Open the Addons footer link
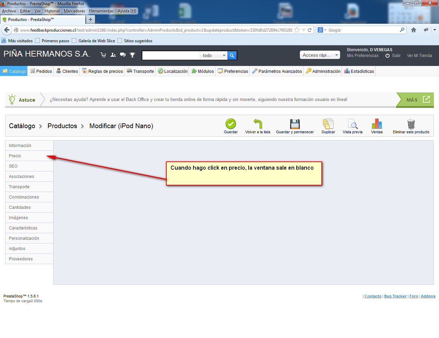 [x=428, y=296]
